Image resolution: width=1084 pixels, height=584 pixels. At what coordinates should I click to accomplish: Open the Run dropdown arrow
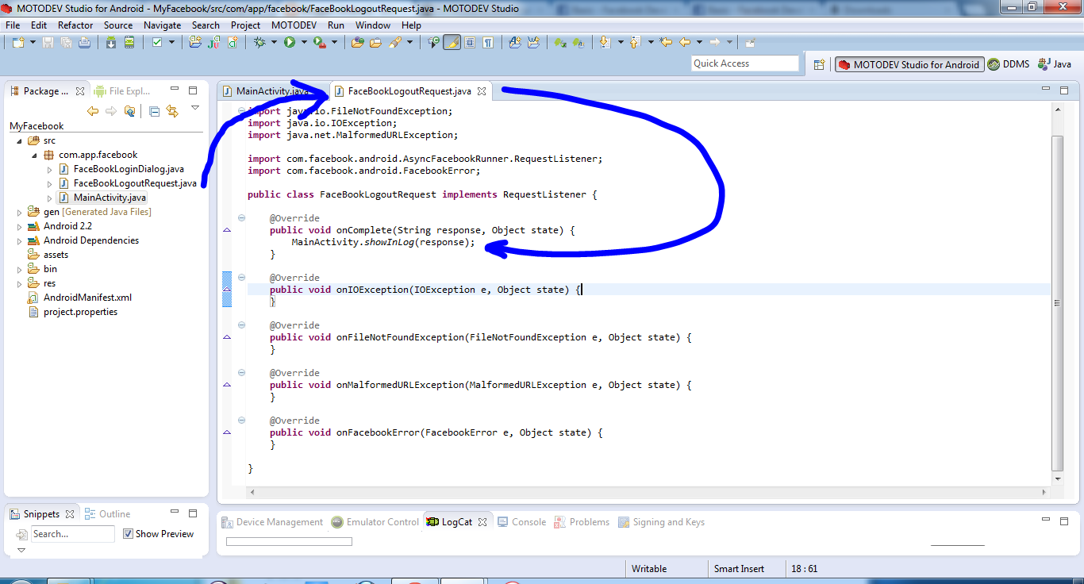pos(304,42)
